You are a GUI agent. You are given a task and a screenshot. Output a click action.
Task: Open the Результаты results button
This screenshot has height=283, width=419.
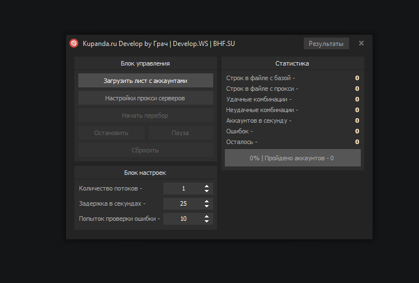[x=326, y=44]
